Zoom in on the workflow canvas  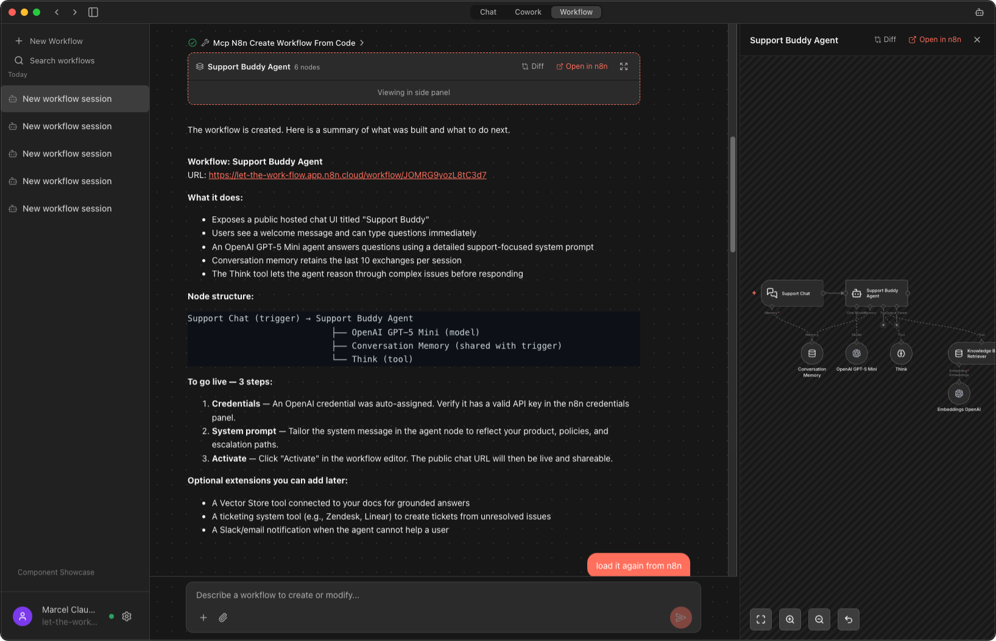[790, 620]
